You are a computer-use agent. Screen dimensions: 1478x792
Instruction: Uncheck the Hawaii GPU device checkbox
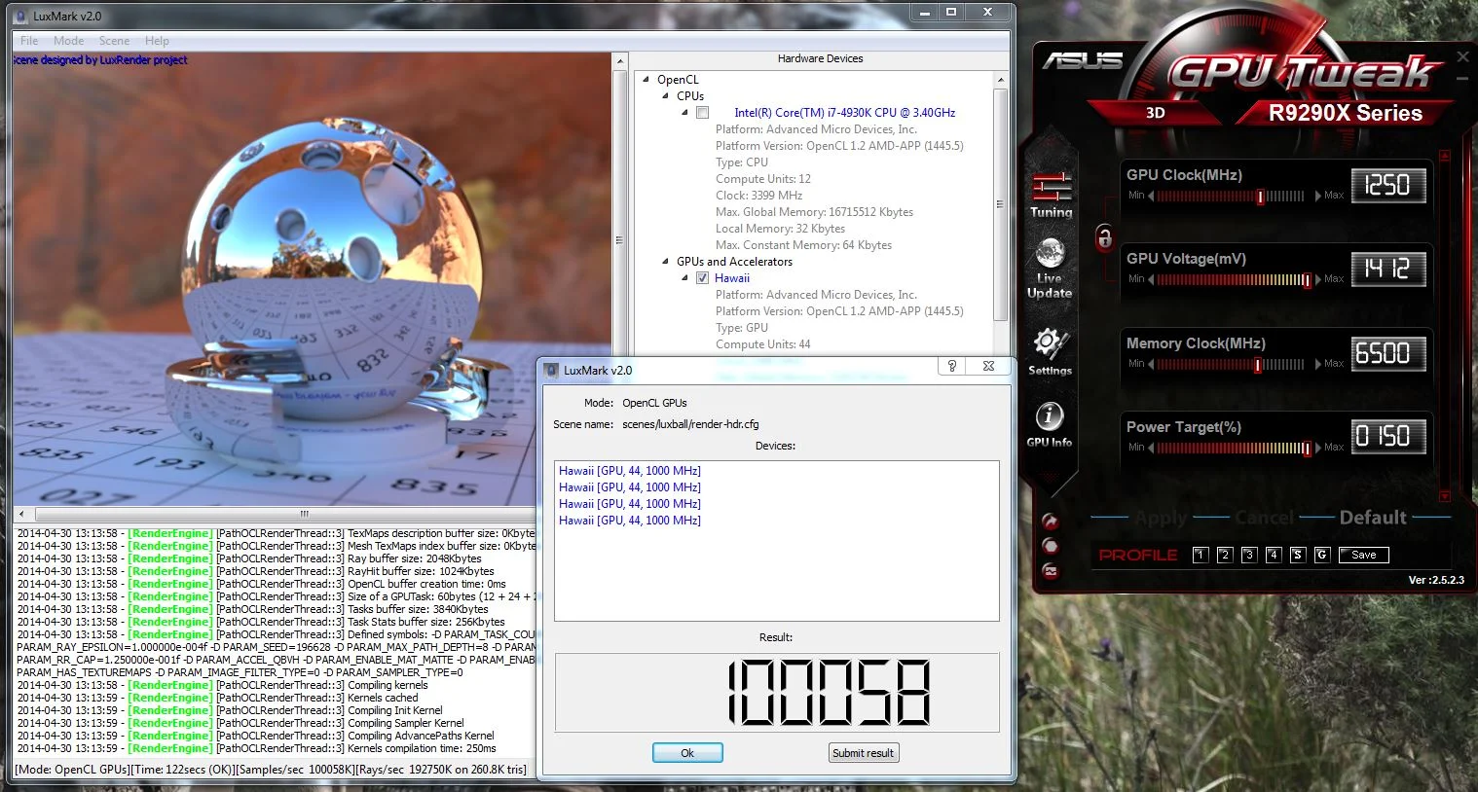702,278
